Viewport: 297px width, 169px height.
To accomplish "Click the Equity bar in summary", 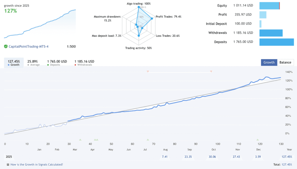I will point(269,6).
